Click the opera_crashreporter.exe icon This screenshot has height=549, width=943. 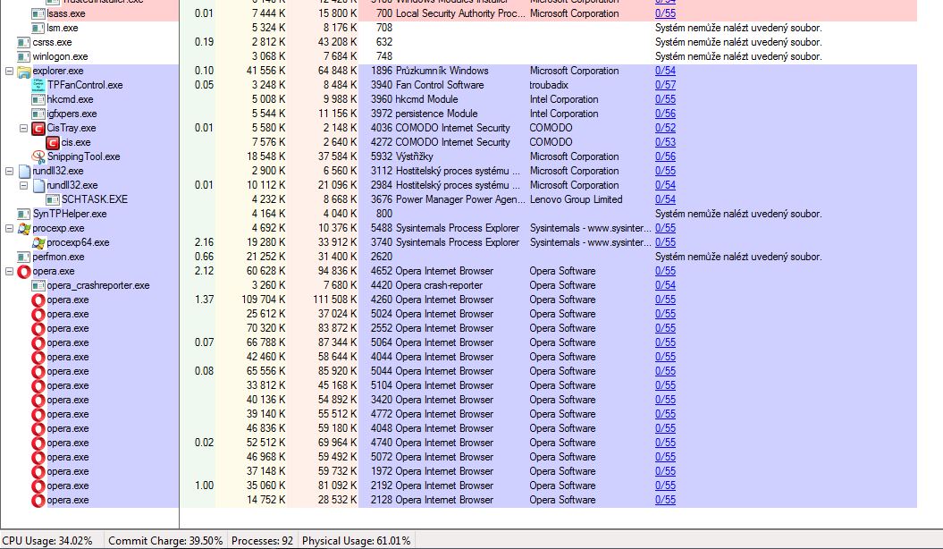(x=38, y=285)
